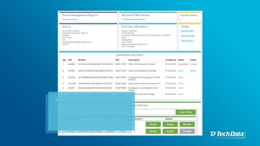Click Assign for Exchange OL Archiving add-on

pos(170,131)
